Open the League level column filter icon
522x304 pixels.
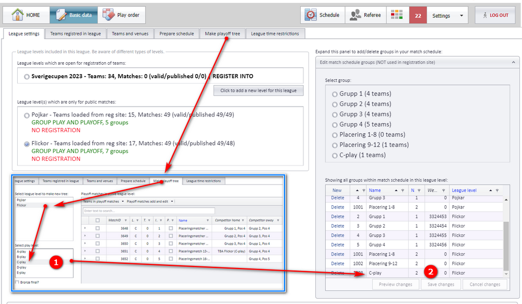[x=497, y=191]
